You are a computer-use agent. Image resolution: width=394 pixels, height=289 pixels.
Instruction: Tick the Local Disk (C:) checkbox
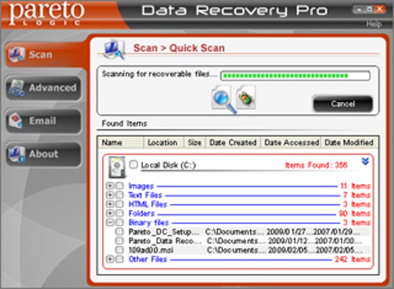[x=133, y=164]
